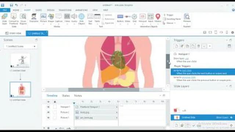Hide Picture 1 in the timeline
The image size is (235, 132).
[x=48, y=118]
